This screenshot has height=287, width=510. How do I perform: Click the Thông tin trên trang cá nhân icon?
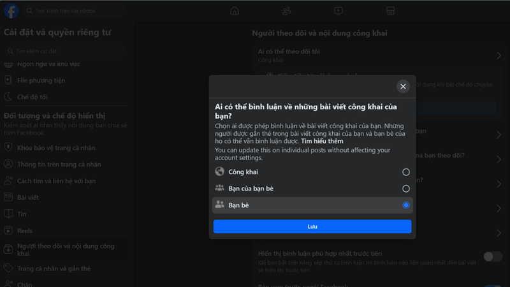click(x=8, y=164)
